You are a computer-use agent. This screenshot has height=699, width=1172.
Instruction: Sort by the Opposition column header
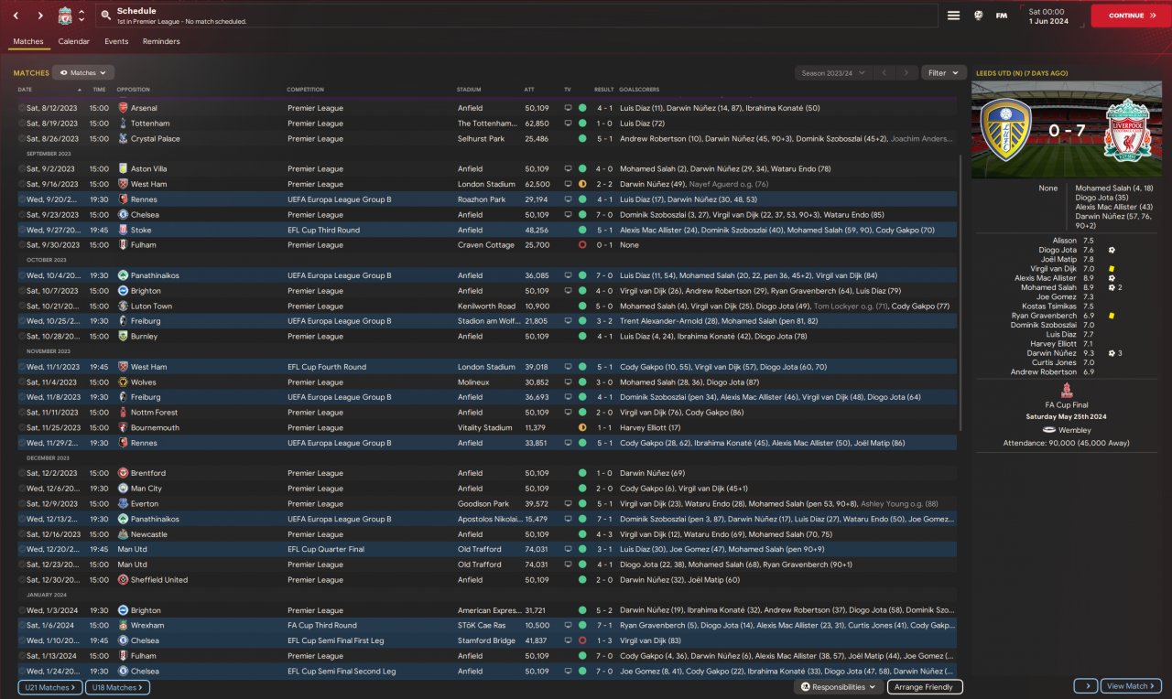pos(134,90)
